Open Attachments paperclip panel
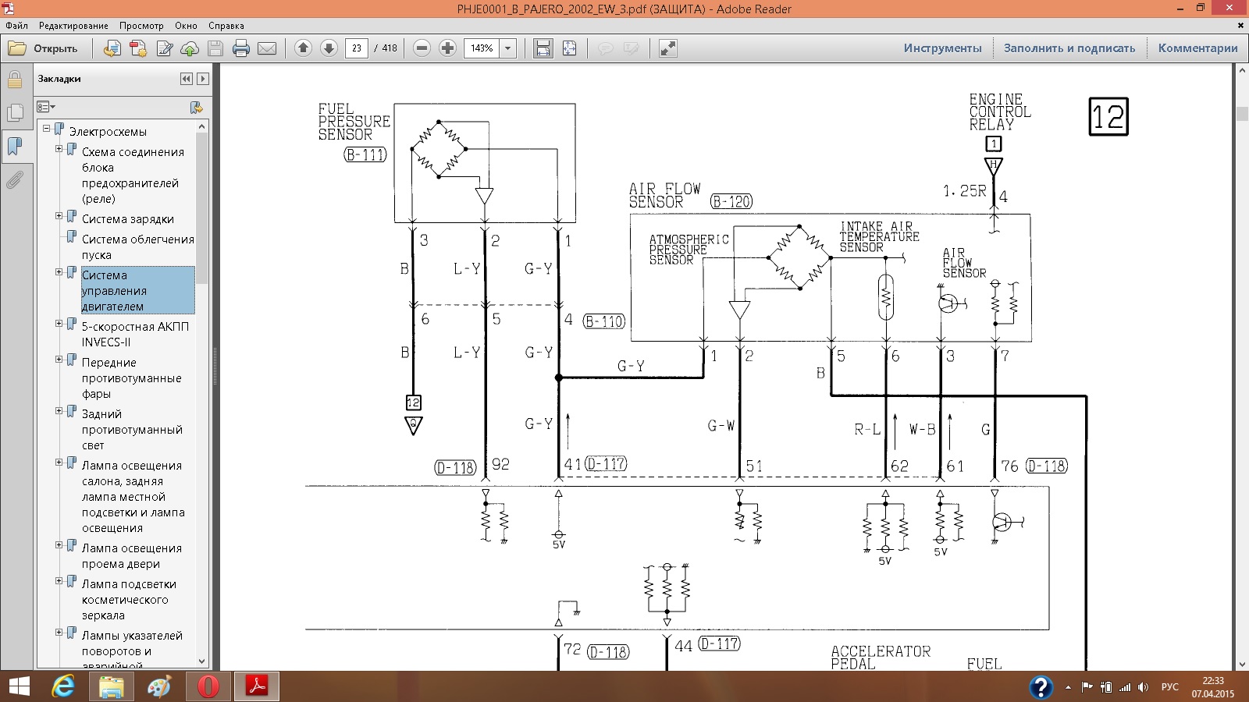1249x702 pixels. pos(14,180)
